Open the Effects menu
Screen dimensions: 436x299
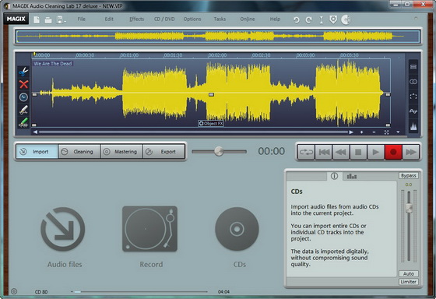tap(136, 19)
